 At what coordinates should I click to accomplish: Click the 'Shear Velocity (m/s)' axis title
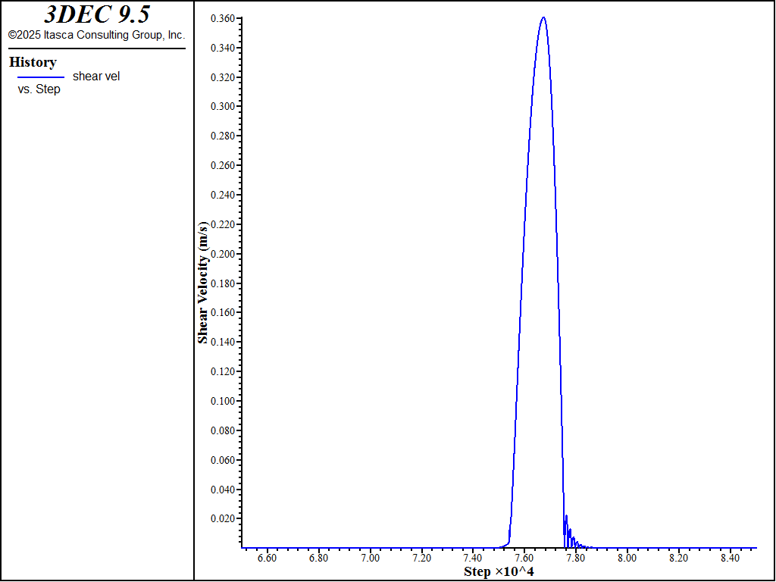click(203, 282)
